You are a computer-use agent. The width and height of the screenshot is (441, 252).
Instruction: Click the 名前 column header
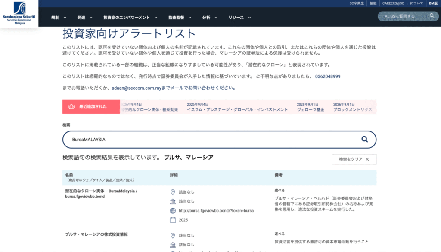69,175
